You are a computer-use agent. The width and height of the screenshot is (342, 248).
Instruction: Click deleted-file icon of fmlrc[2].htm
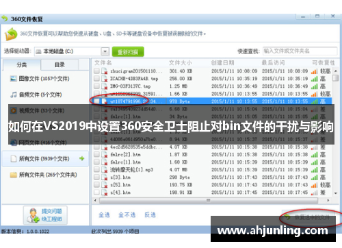click(105, 155)
